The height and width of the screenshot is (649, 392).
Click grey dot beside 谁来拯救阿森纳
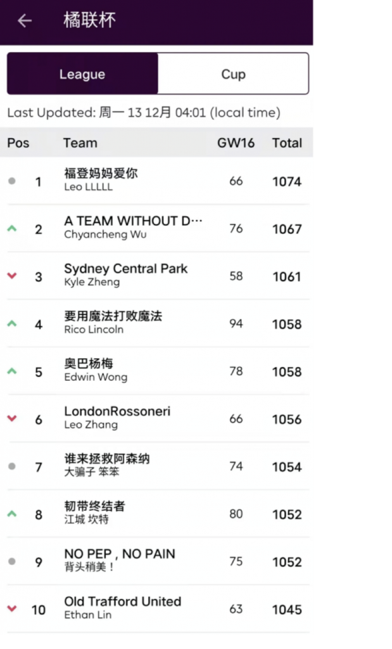pos(11,466)
